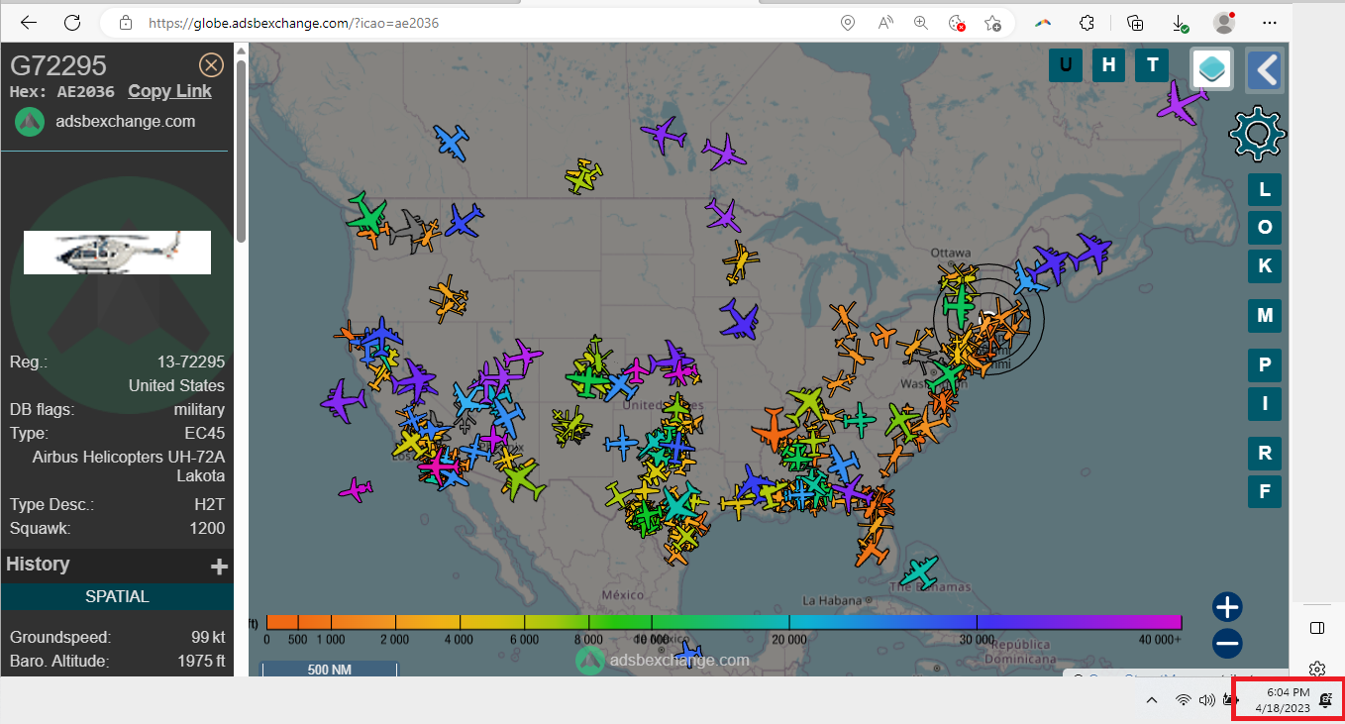
Task: Open map settings gear icon
Action: pyautogui.click(x=1257, y=134)
